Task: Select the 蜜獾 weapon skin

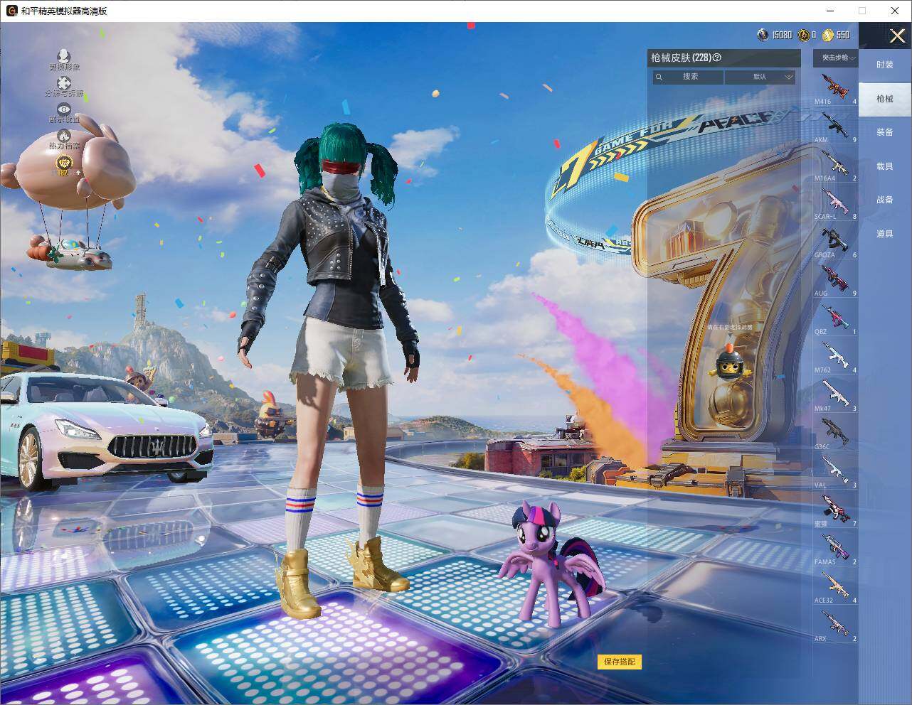Action: coord(836,510)
